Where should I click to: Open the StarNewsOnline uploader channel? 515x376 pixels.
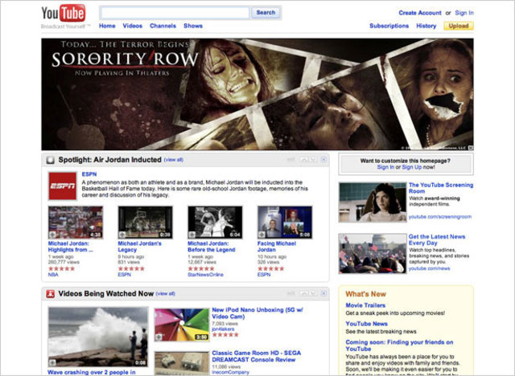coord(205,275)
